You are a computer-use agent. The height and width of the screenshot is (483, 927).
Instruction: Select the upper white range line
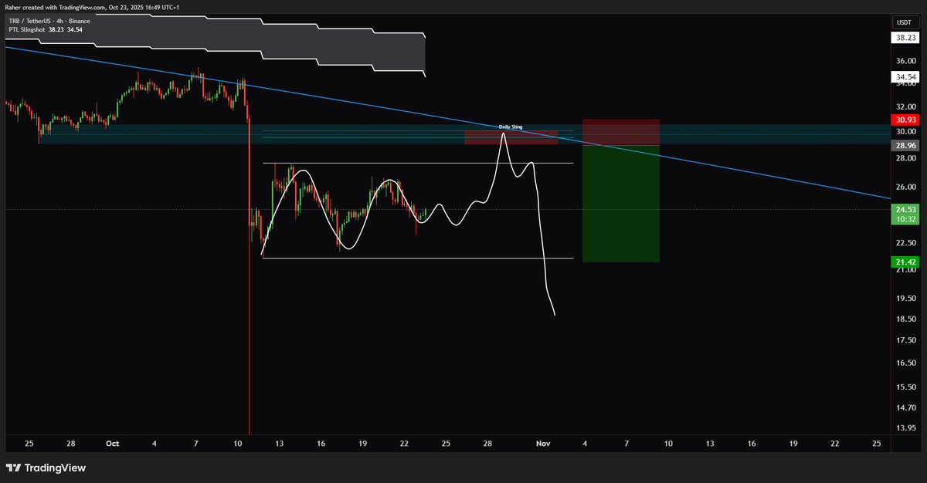418,163
